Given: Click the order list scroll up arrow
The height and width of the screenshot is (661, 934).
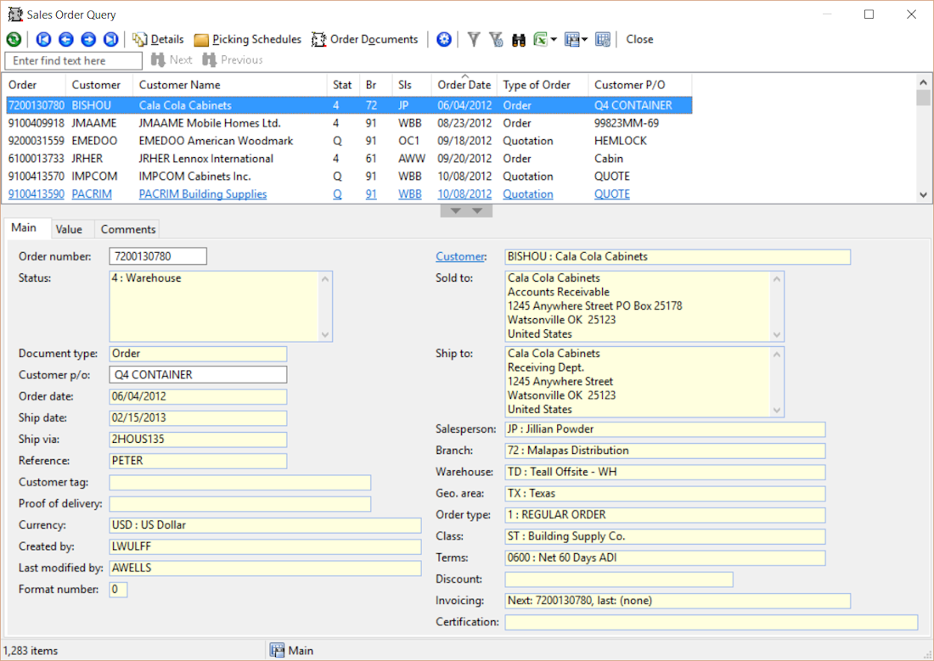Looking at the screenshot, I should pos(923,83).
